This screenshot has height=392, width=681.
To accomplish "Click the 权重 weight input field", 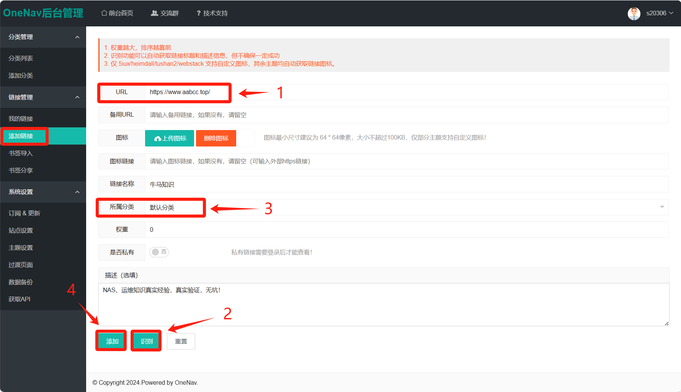I will [406, 229].
